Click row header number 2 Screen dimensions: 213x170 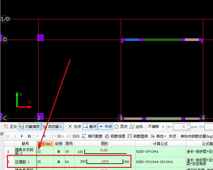point(9,152)
